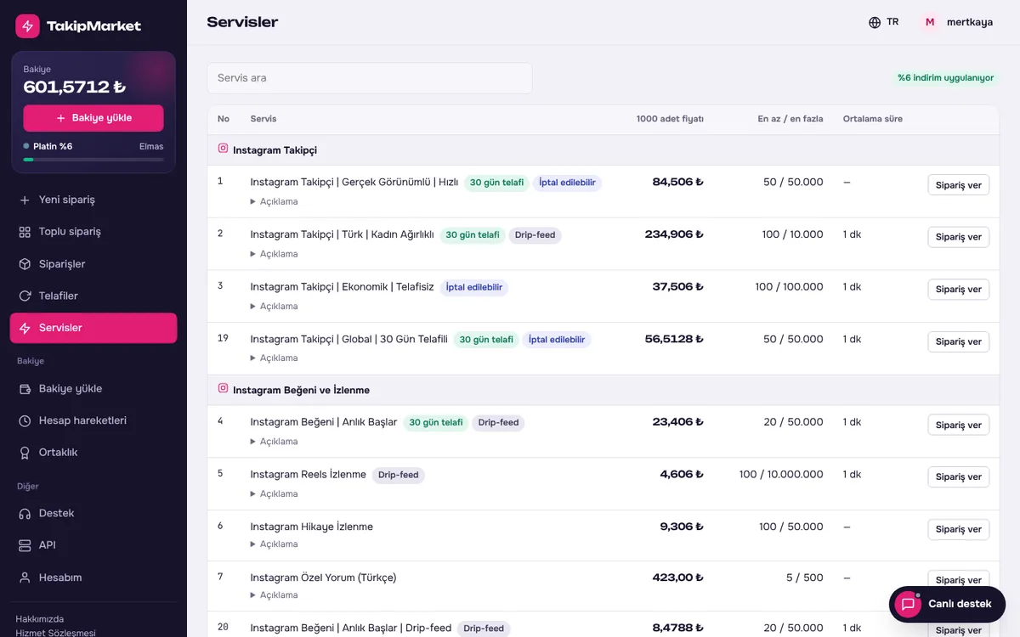Click Sipariş ver for Ekonomik Telafisiz
Viewport: 1020px width, 637px height.
click(958, 290)
